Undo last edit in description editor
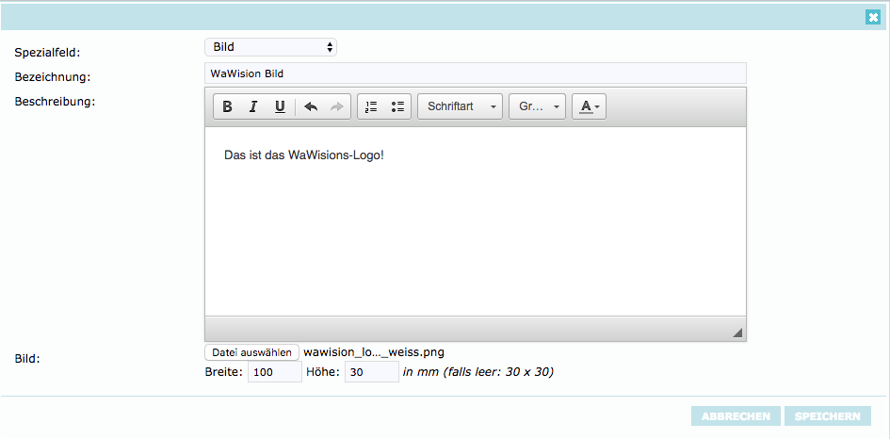This screenshot has height=439, width=890. 311,107
